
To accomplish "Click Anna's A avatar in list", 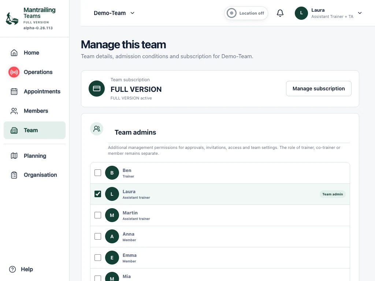I will [112, 237].
